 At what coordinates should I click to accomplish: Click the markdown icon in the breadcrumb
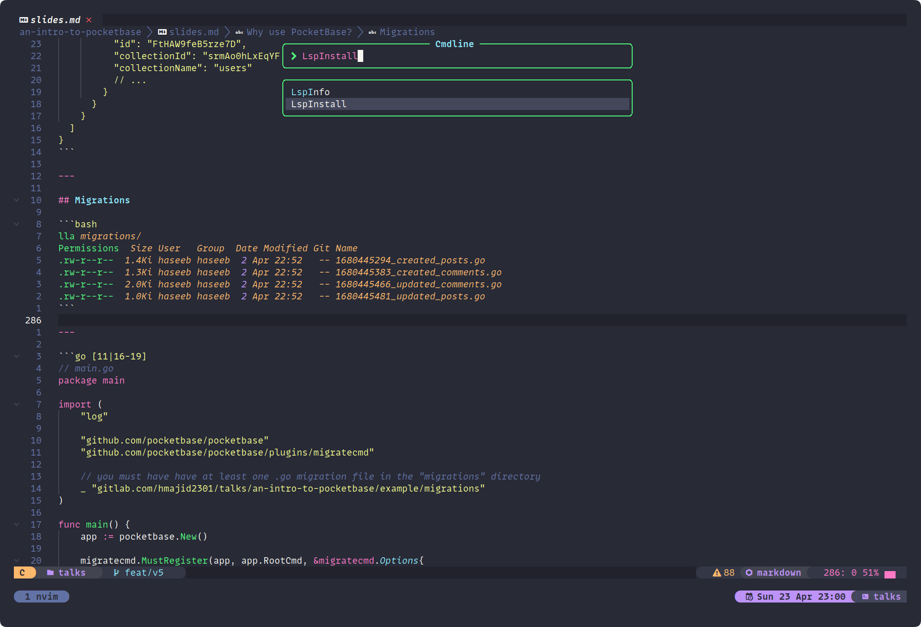pos(162,32)
